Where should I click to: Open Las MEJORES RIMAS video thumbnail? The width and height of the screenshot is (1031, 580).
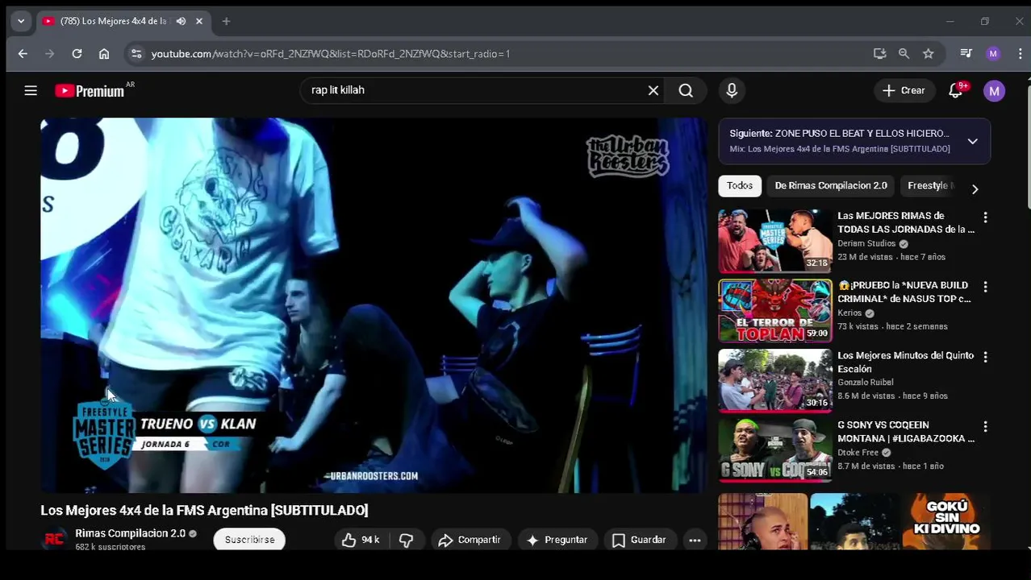click(x=774, y=241)
